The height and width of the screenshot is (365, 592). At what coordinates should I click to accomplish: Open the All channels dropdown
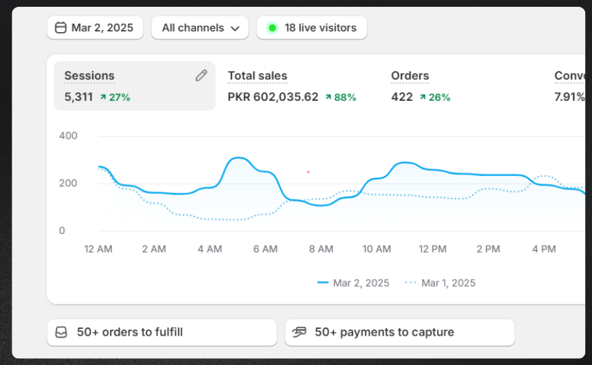200,27
